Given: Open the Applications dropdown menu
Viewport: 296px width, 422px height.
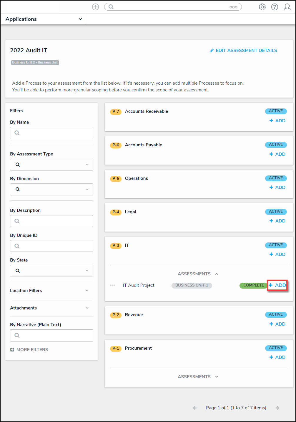Looking at the screenshot, I should click(80, 19).
